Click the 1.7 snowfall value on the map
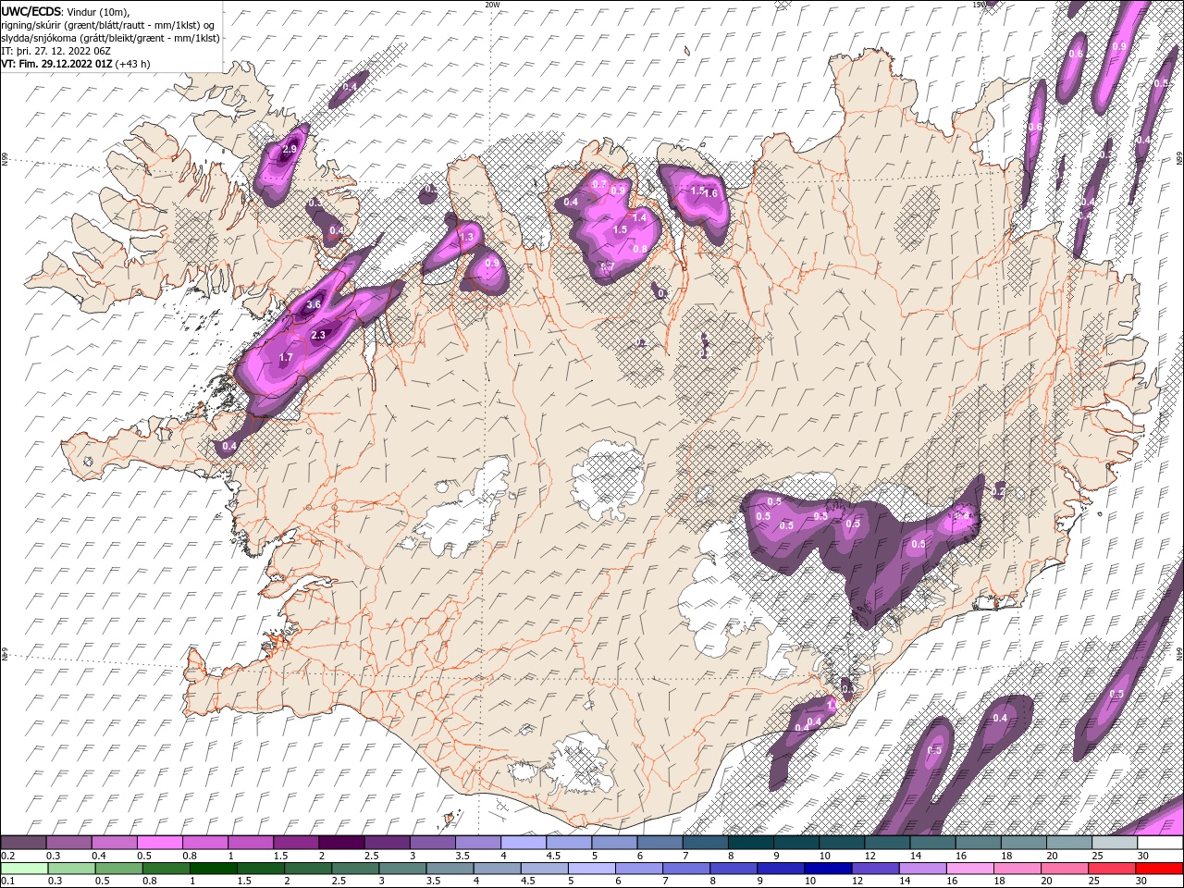Viewport: 1184px width, 888px height. 286,357
